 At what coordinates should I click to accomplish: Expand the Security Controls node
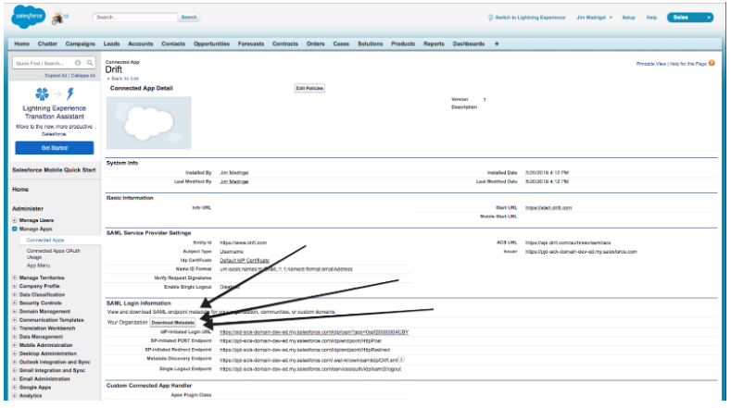pos(15,303)
